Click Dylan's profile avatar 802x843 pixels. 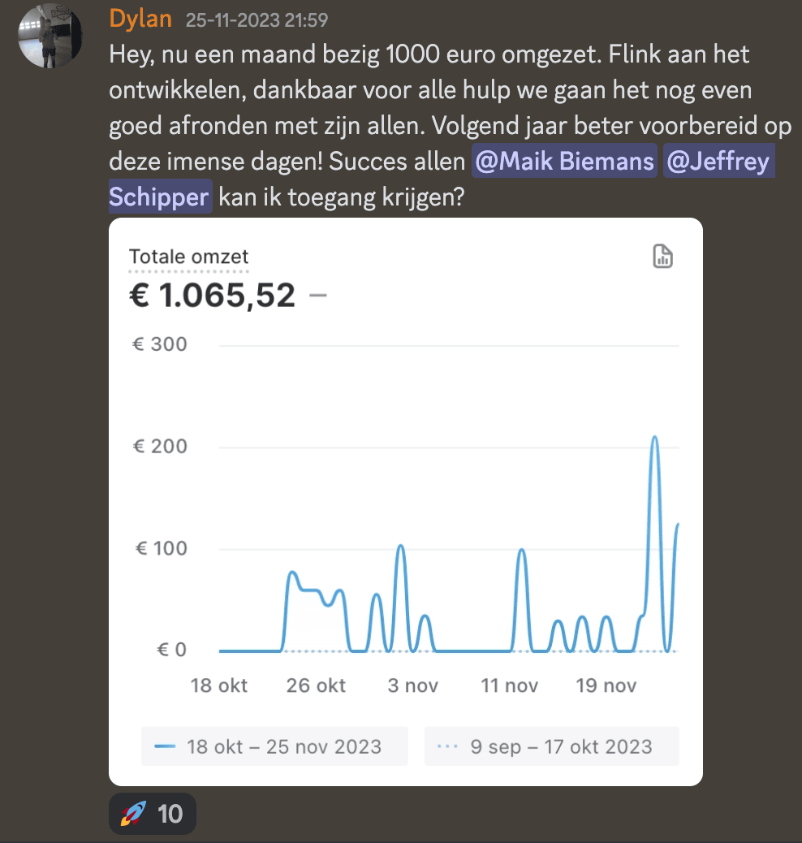(x=50, y=36)
